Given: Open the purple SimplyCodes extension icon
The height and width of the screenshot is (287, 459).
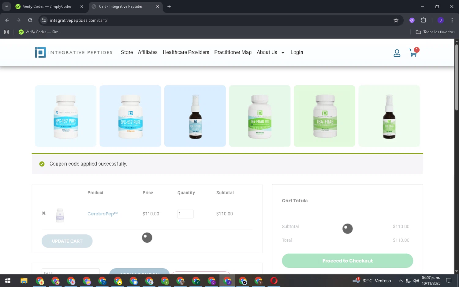Looking at the screenshot, I should pyautogui.click(x=412, y=20).
